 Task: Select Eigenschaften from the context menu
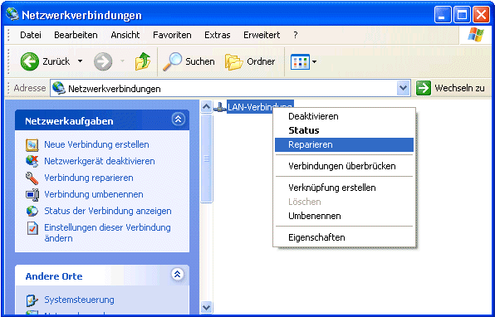coord(344,237)
